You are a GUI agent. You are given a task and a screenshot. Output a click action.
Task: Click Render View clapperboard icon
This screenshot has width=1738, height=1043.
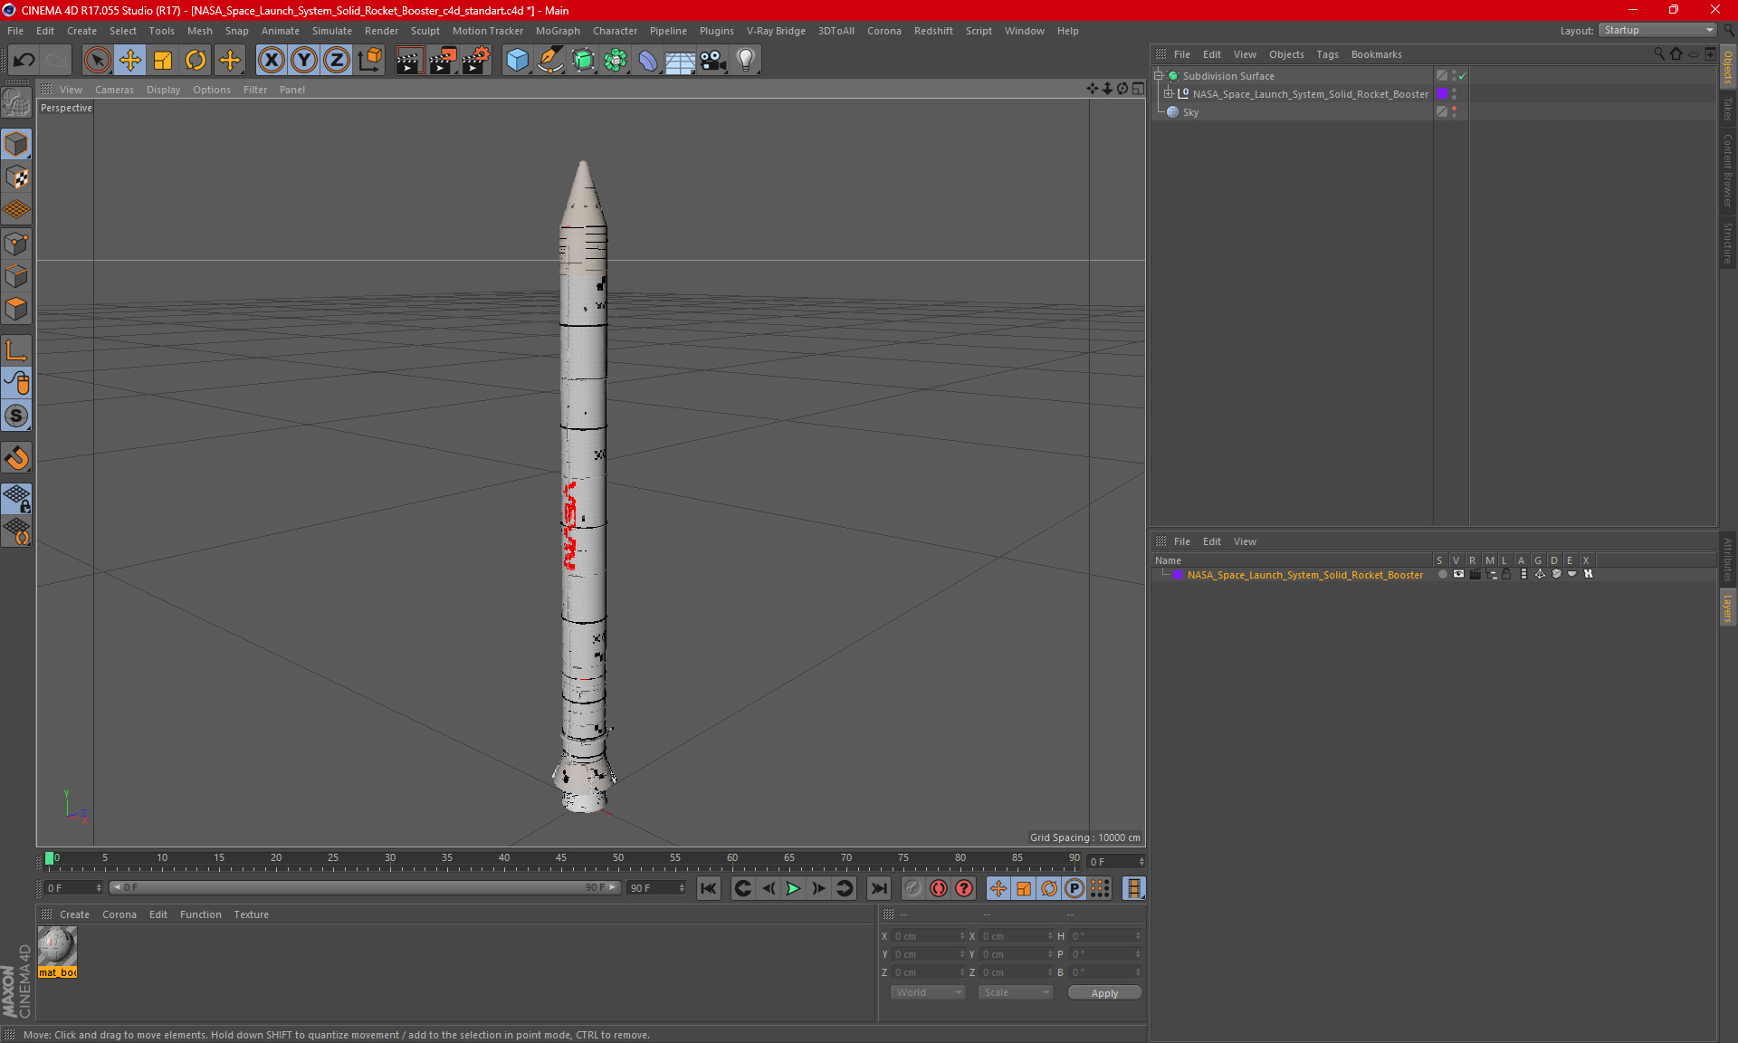(x=409, y=60)
